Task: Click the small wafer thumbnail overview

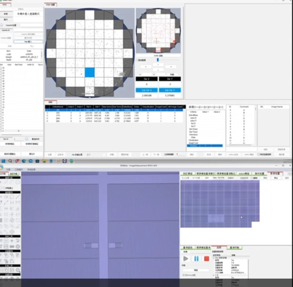Action: click(158, 31)
